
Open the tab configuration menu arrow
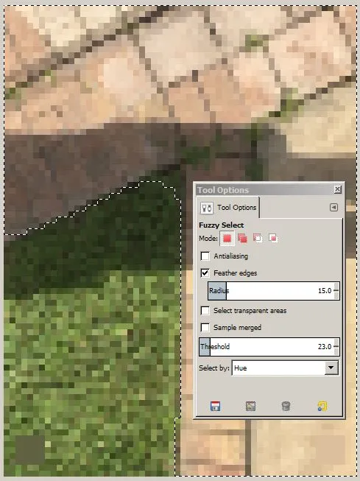click(333, 208)
